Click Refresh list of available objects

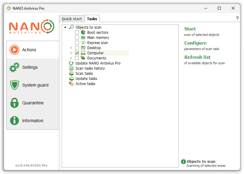point(197,57)
